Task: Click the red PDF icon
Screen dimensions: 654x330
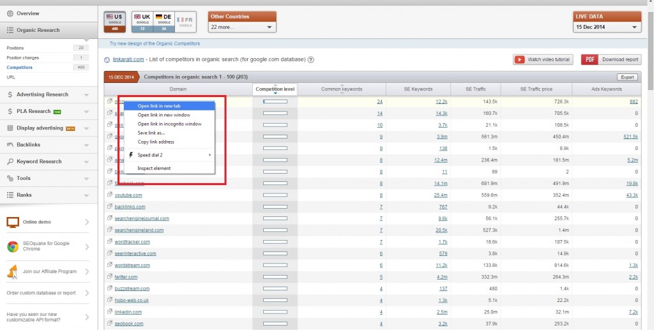Action: (589, 59)
